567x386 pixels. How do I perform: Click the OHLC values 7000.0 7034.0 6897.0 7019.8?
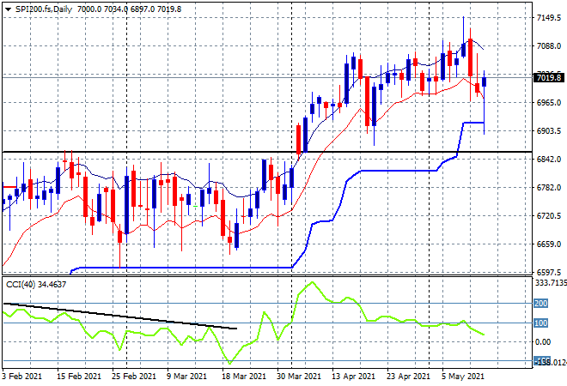(x=129, y=9)
